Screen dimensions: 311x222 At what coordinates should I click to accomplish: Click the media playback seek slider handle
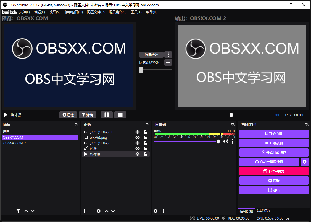click(x=231, y=115)
